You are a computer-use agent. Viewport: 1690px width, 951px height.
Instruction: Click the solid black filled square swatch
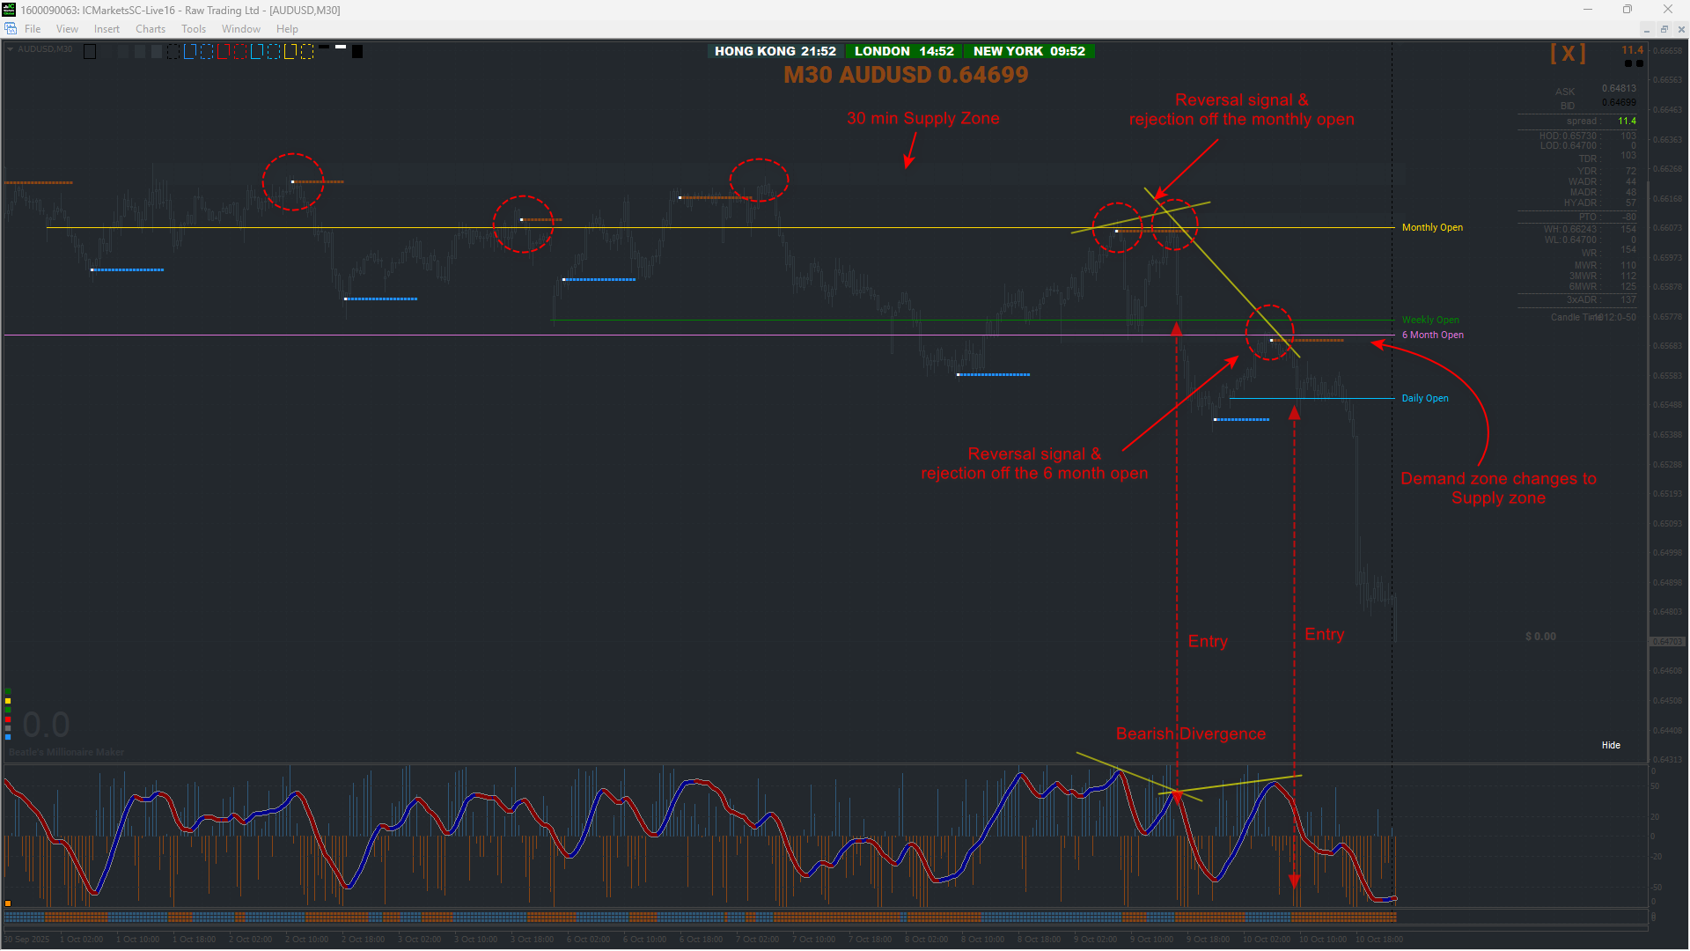pyautogui.click(x=357, y=52)
